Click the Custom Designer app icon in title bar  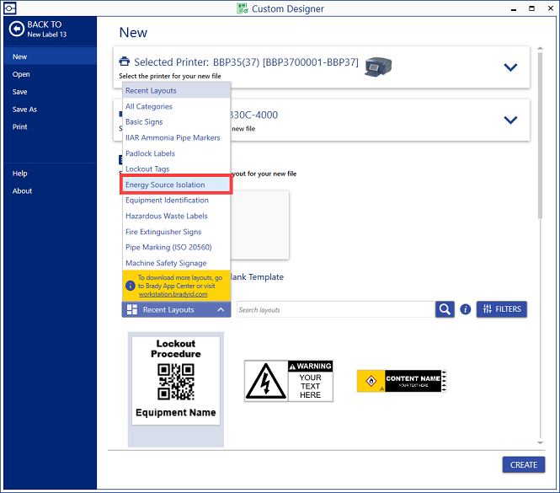[x=243, y=8]
